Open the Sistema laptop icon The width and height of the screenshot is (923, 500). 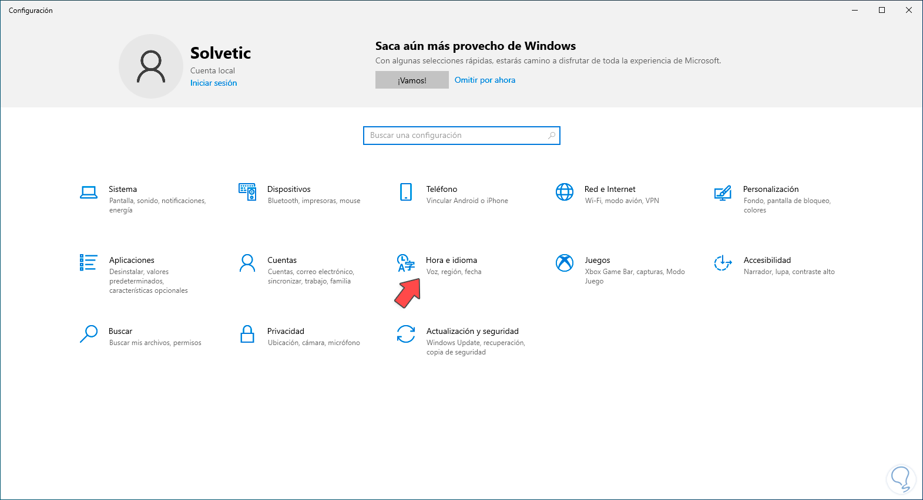[x=89, y=192]
